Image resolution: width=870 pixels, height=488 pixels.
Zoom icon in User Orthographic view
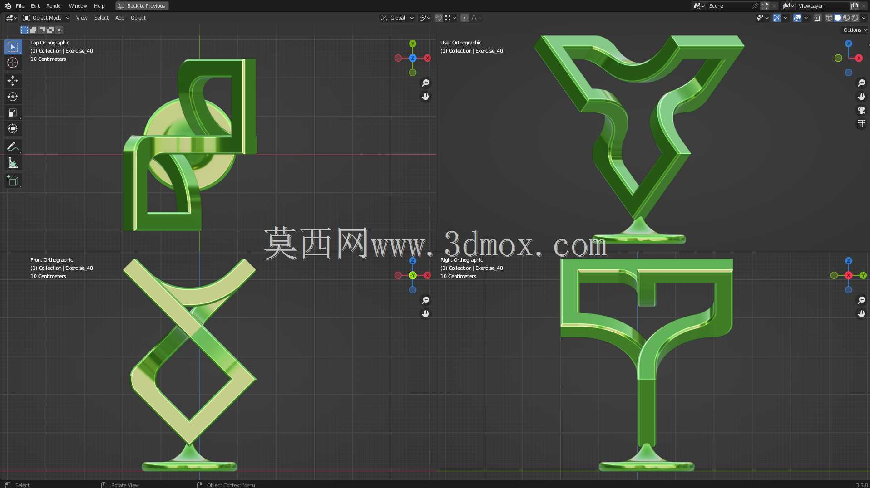point(861,83)
